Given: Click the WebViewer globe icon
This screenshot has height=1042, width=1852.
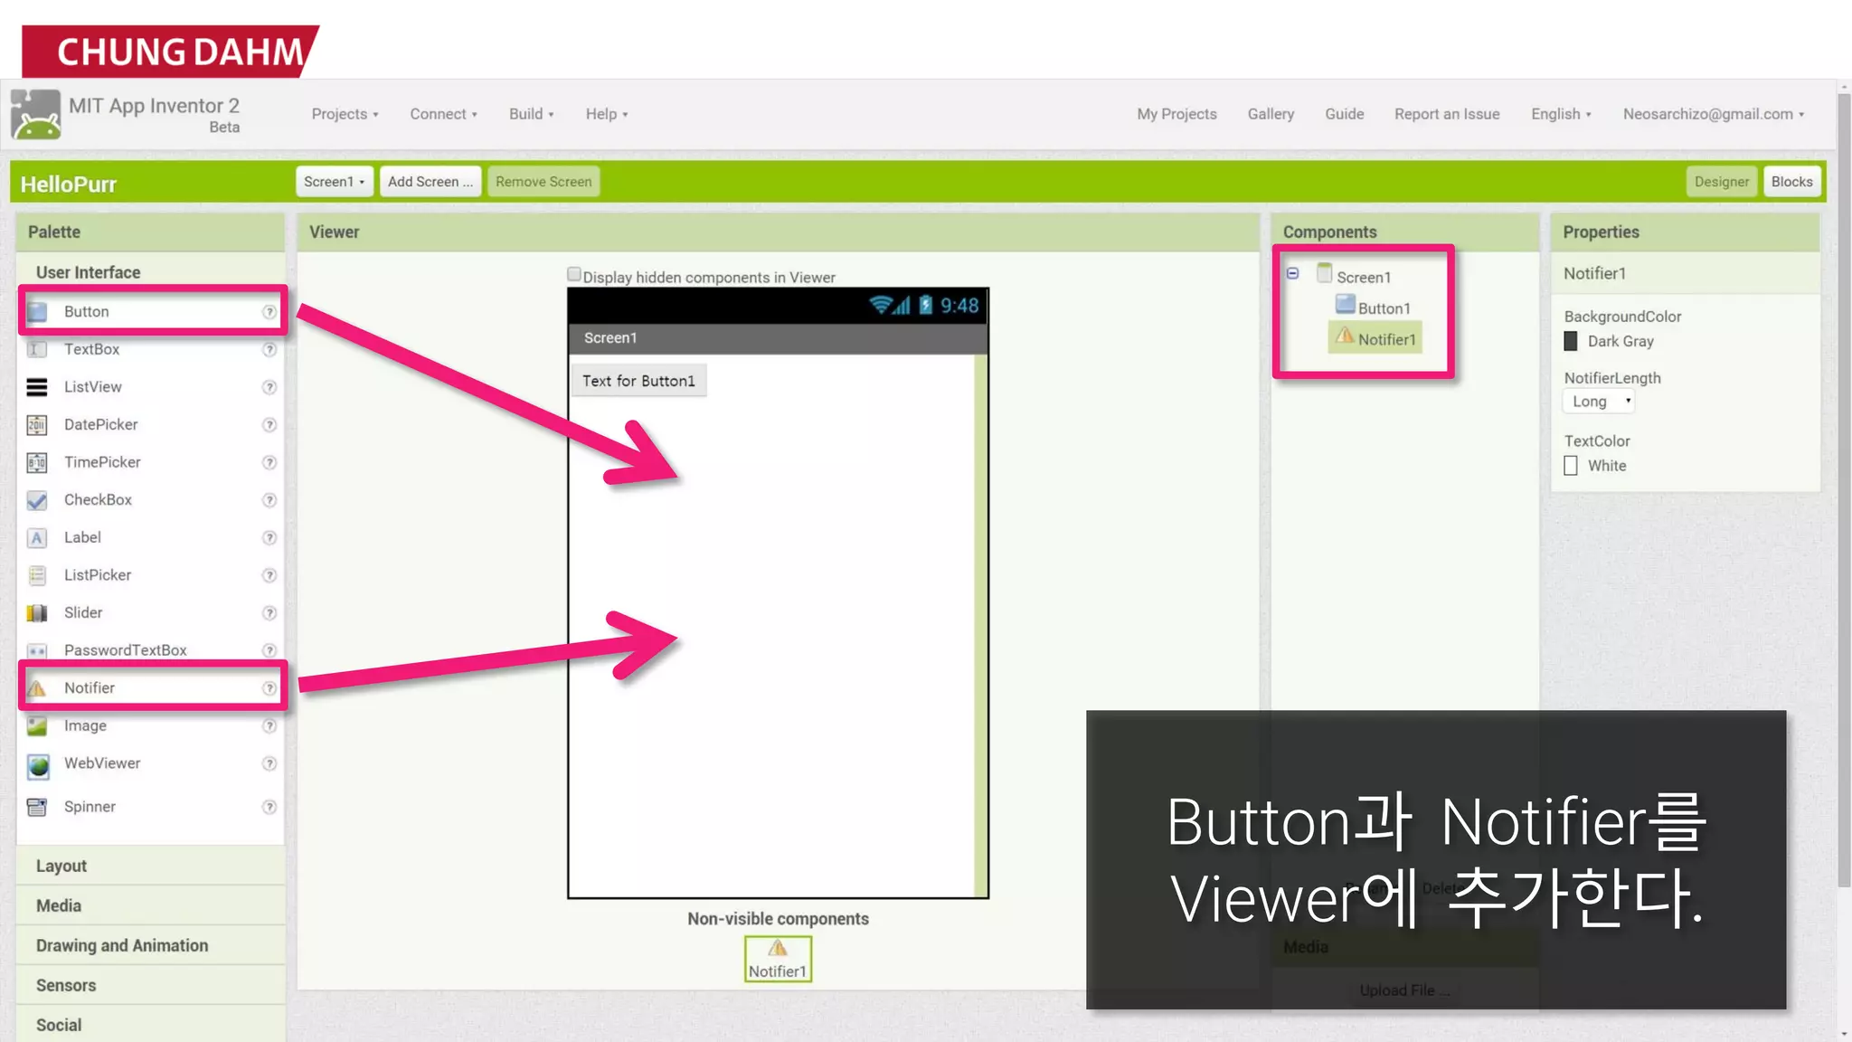Looking at the screenshot, I should pos(38,766).
